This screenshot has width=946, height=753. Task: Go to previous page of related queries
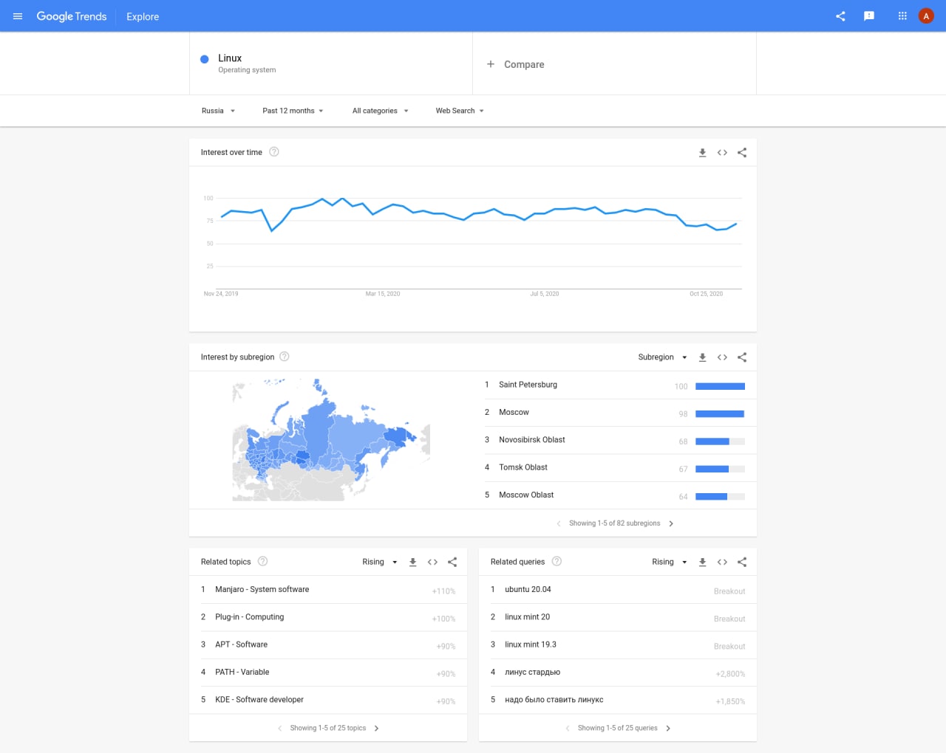568,729
